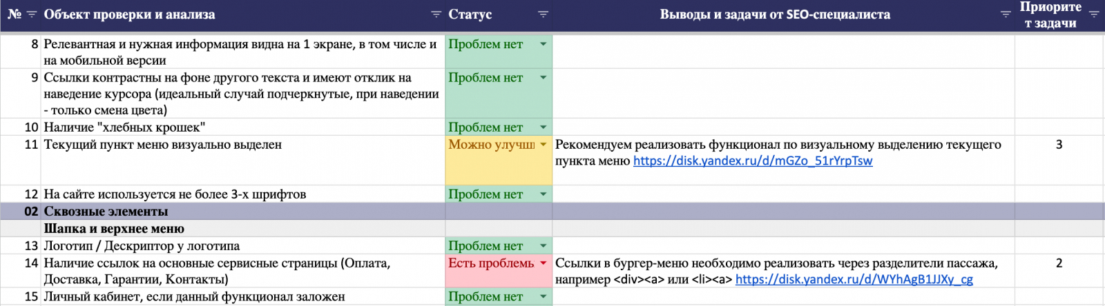Click filter icon for Выводы и задачи column

[x=1006, y=14]
